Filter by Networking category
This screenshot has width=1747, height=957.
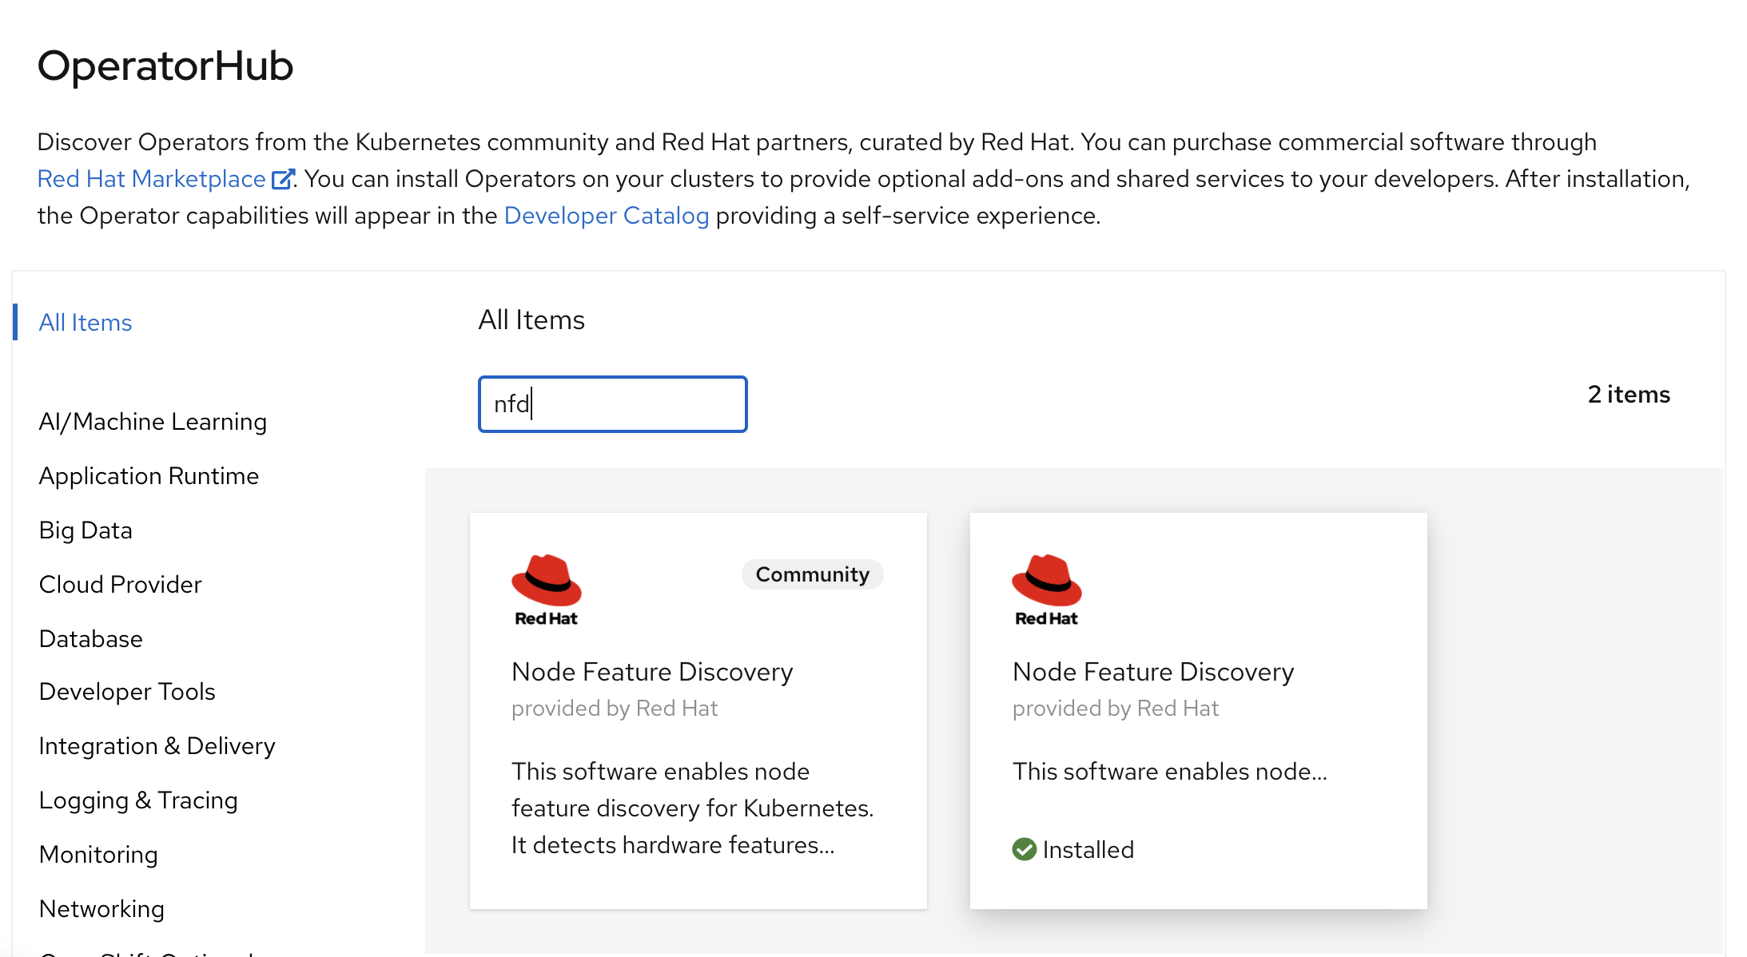click(x=101, y=909)
